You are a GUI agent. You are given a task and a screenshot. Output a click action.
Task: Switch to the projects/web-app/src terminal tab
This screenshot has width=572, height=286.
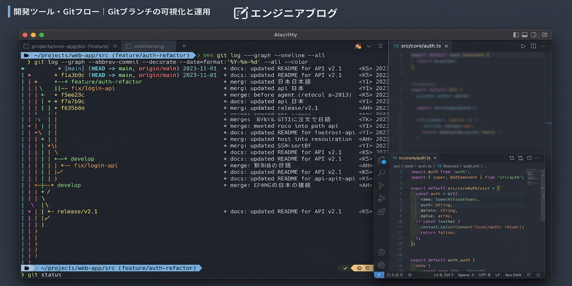tap(66, 46)
